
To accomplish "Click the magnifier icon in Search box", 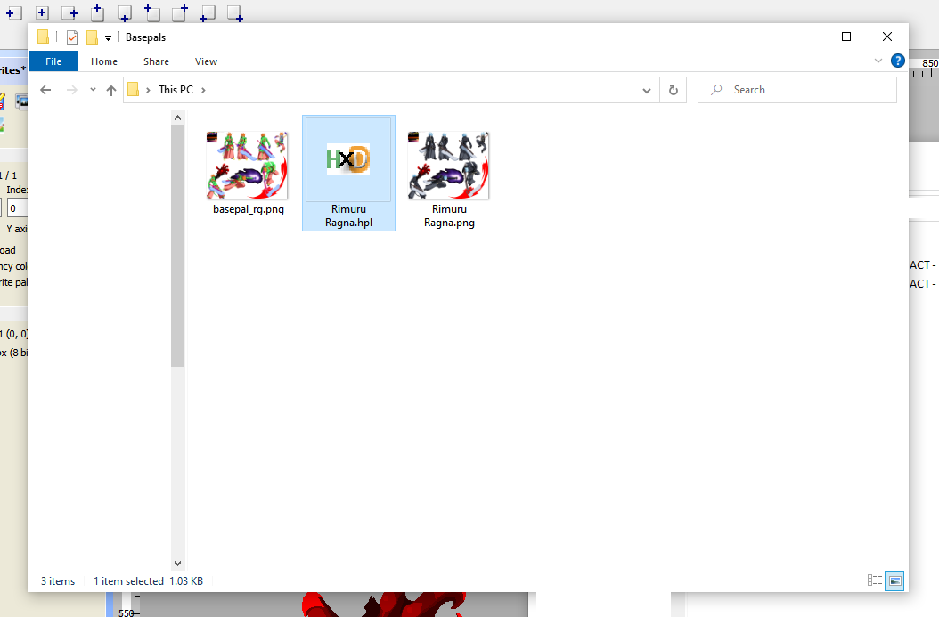I will [716, 90].
